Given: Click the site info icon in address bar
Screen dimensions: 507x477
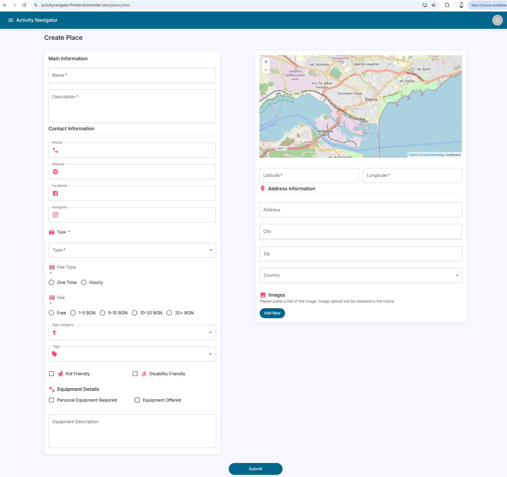Looking at the screenshot, I should (36, 5).
